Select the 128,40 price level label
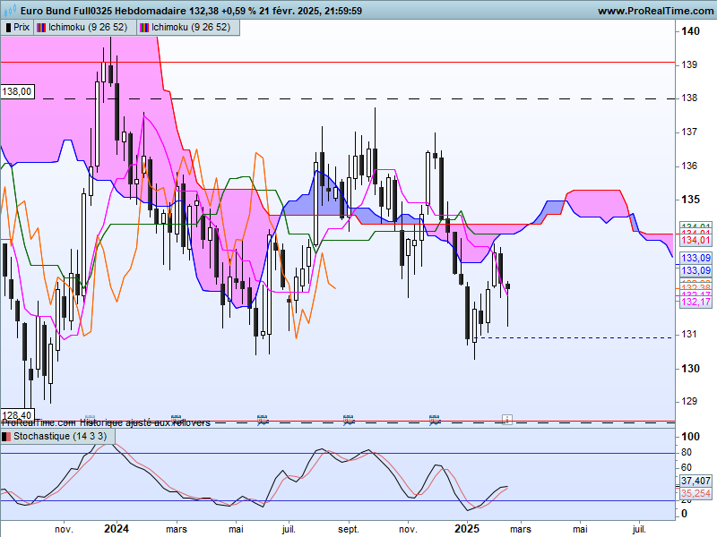 point(16,414)
